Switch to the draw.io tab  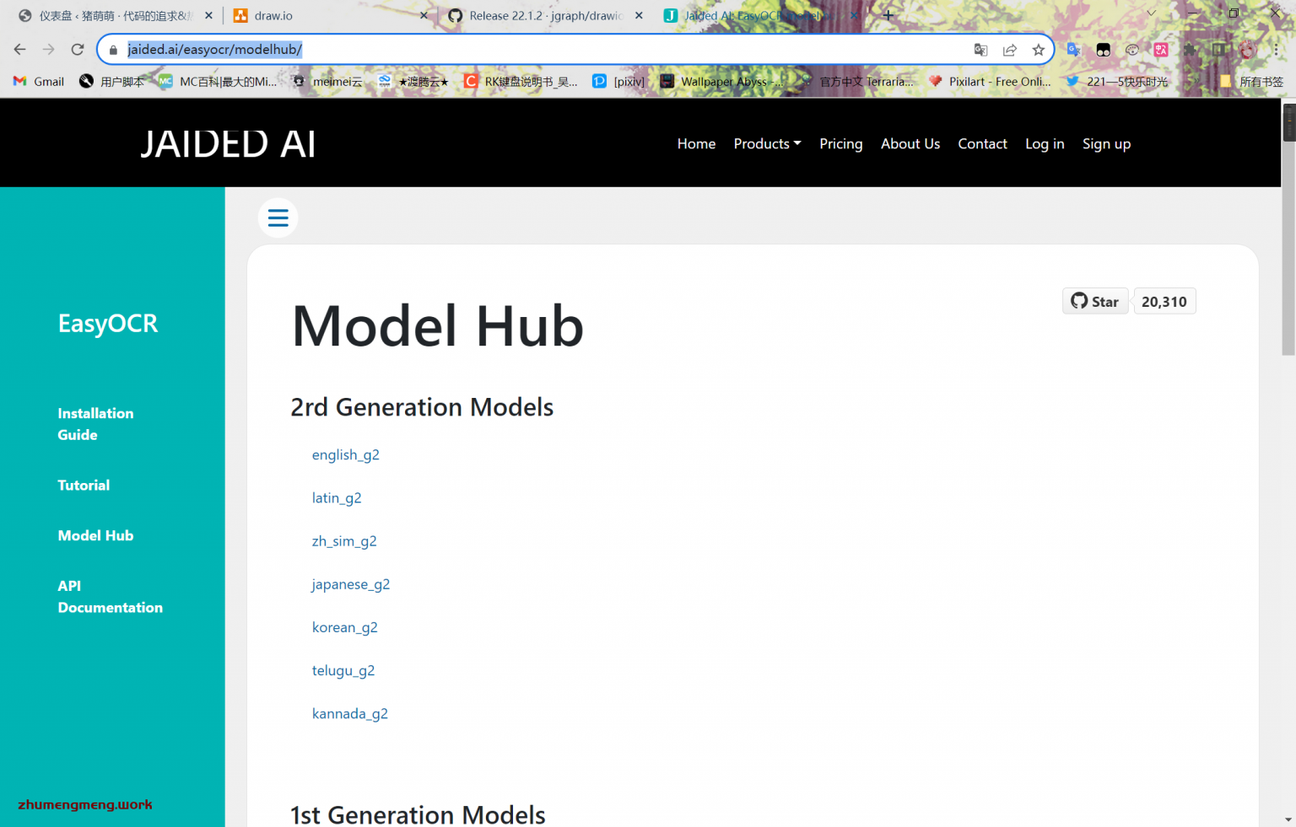pyautogui.click(x=329, y=15)
